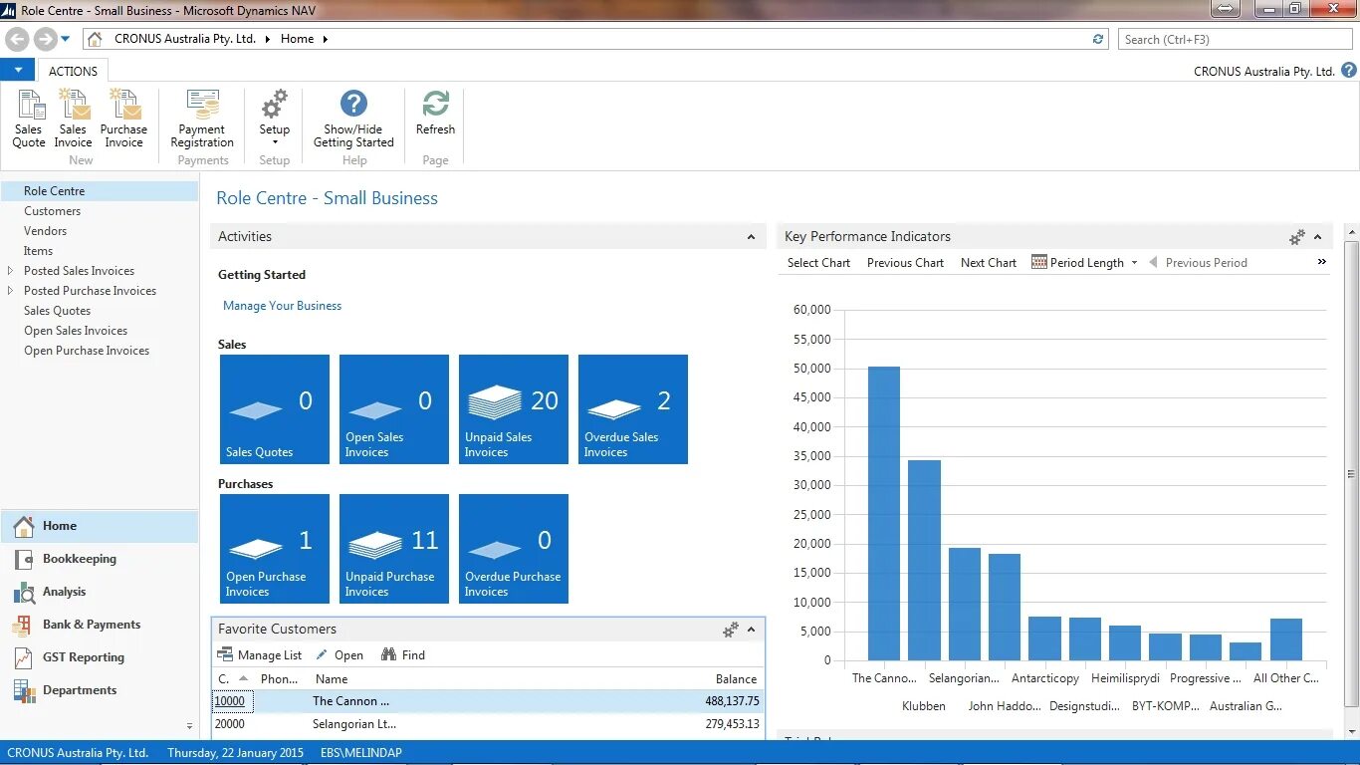
Task: Open the Unpaid Sales Invoices tile
Action: pos(513,409)
